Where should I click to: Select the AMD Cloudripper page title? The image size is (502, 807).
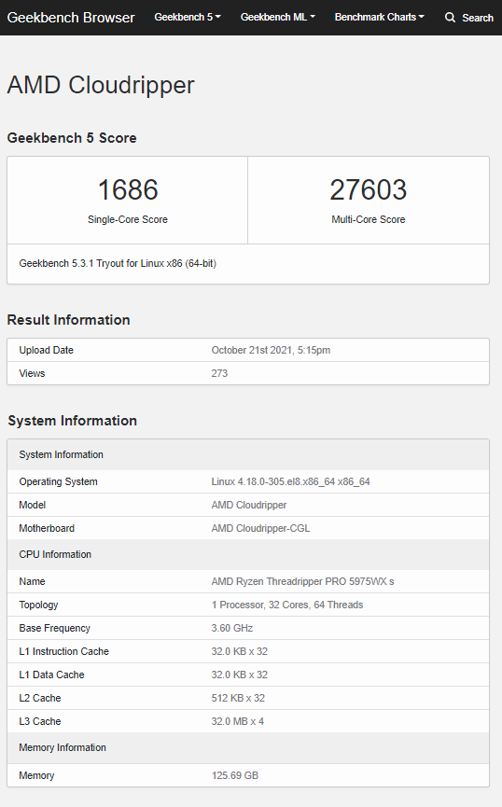101,85
